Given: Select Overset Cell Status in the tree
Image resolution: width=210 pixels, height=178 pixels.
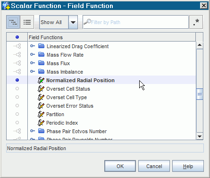Looking at the screenshot, I should coord(68,89).
